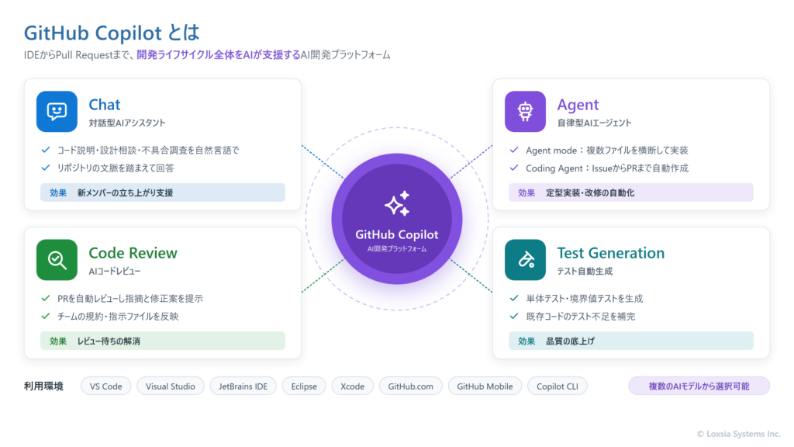794x447 pixels.
Task: Click the Chat smiley speech-bubble icon
Action: point(57,112)
